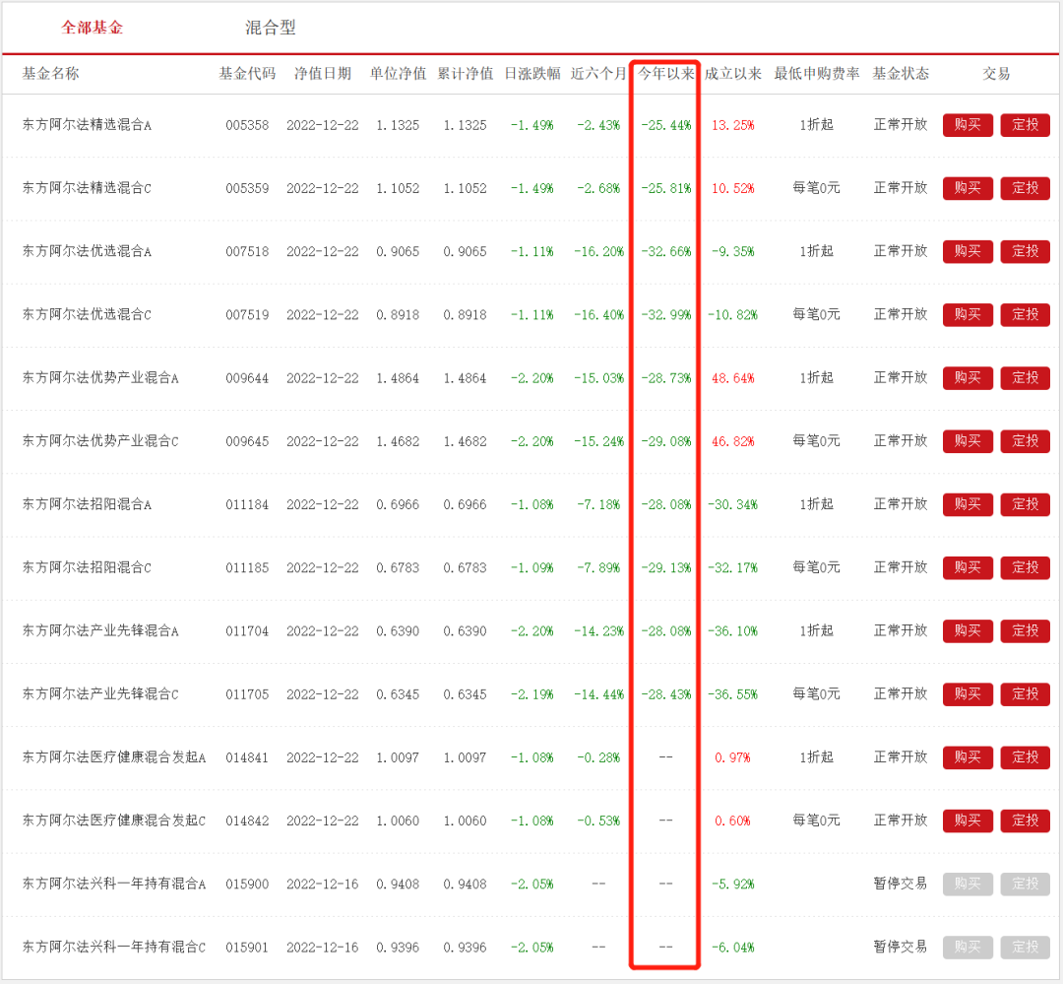Open the 混合型 tab

point(270,28)
